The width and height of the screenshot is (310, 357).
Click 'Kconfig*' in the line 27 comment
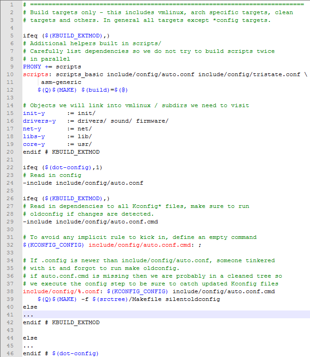pos(147,206)
